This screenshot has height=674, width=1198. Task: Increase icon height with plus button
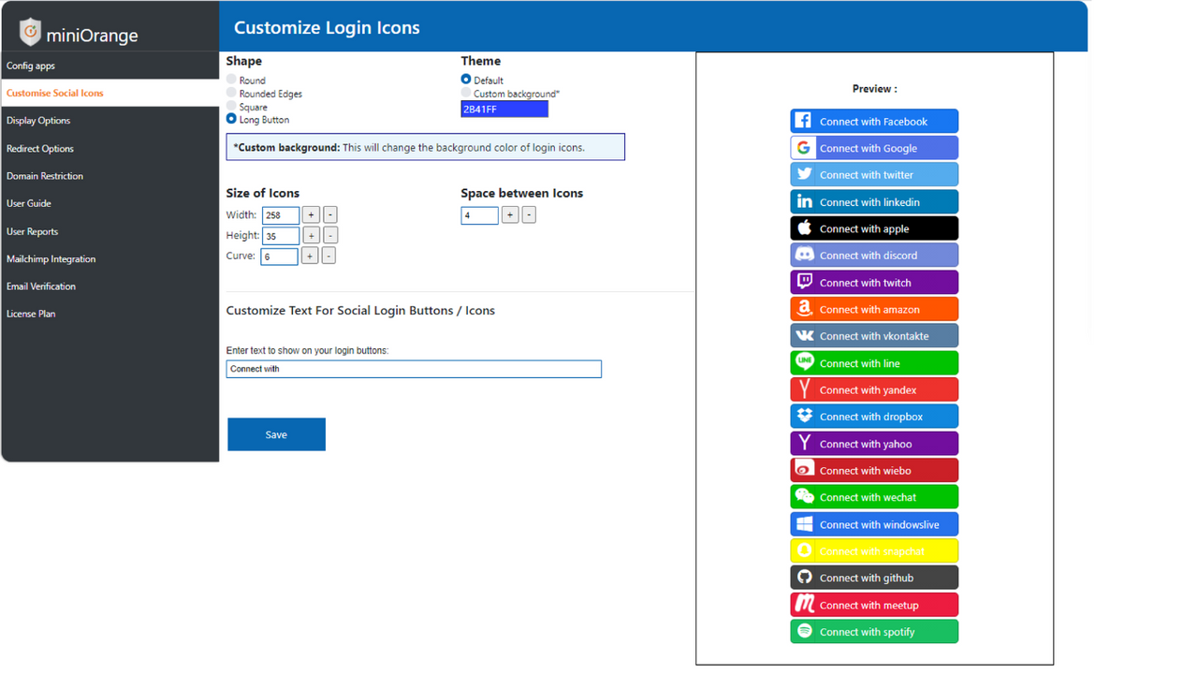point(312,235)
